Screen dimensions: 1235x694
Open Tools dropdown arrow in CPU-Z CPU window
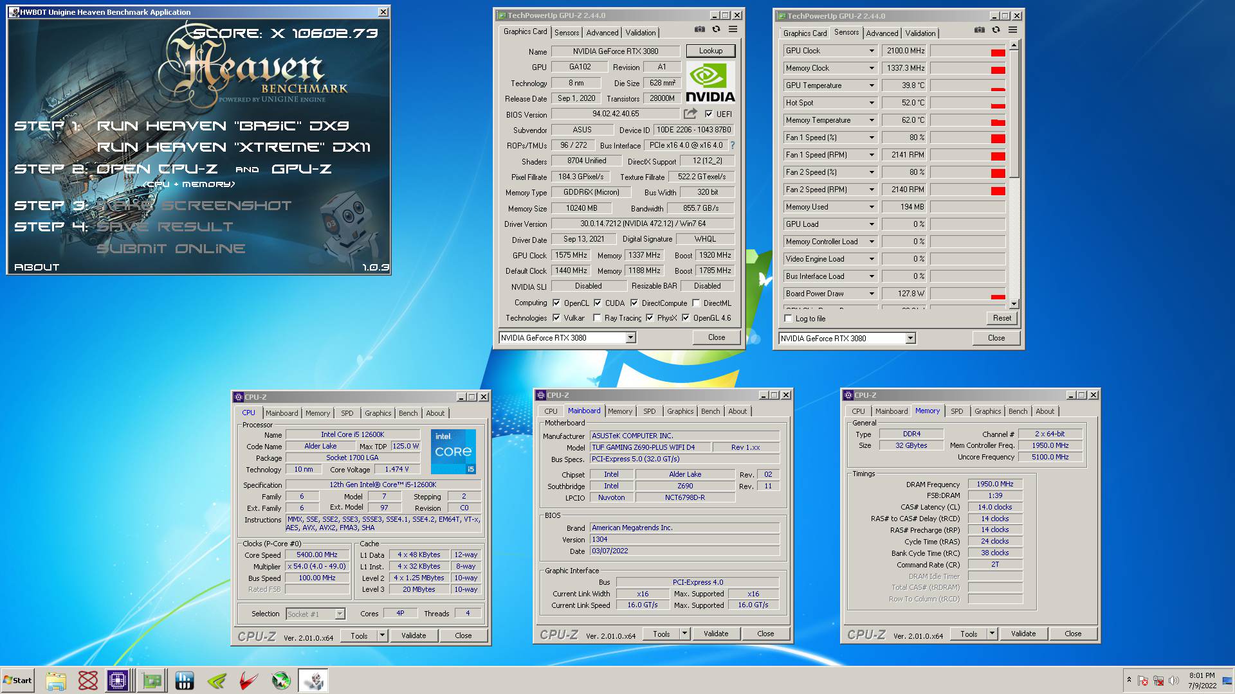pyautogui.click(x=382, y=636)
